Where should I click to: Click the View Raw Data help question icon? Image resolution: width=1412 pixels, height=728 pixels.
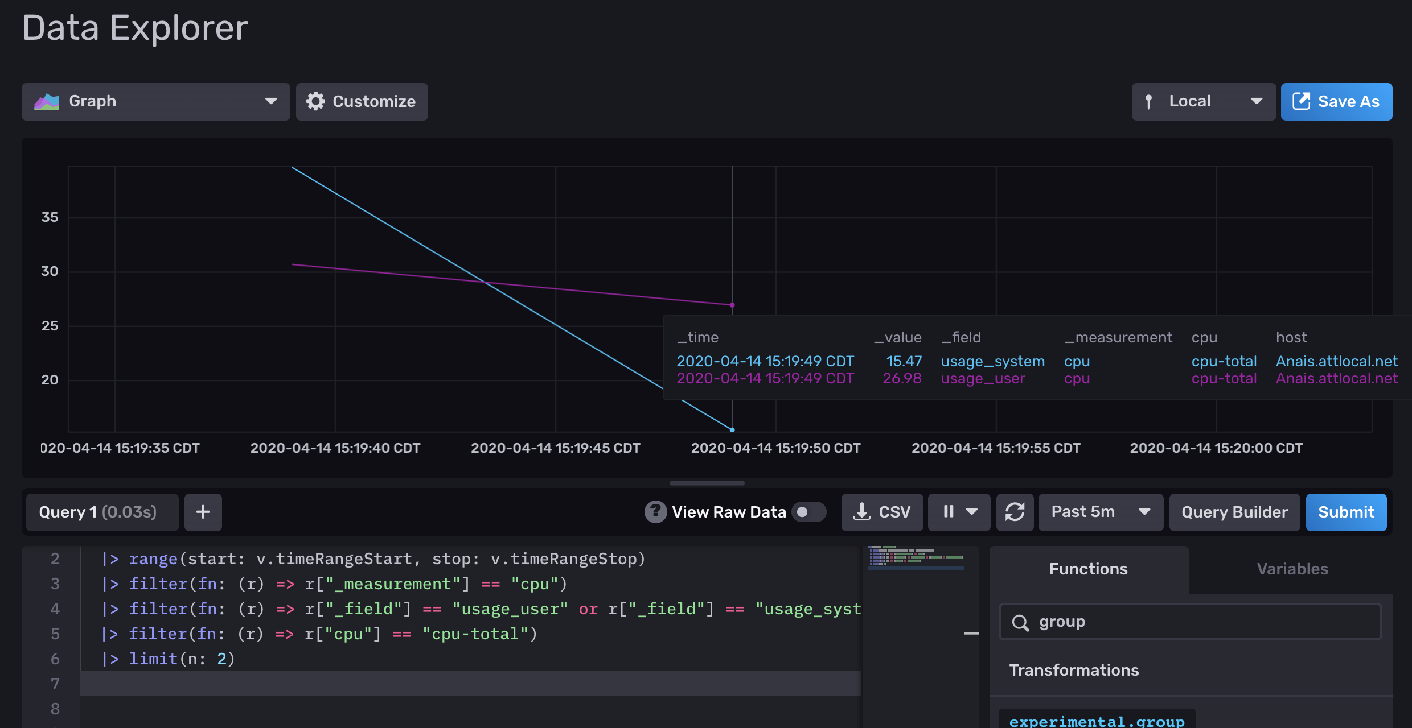pyautogui.click(x=655, y=512)
